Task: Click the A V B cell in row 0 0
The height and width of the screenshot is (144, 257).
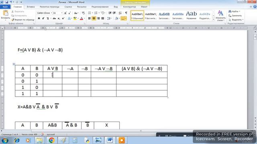Action: click(x=53, y=75)
